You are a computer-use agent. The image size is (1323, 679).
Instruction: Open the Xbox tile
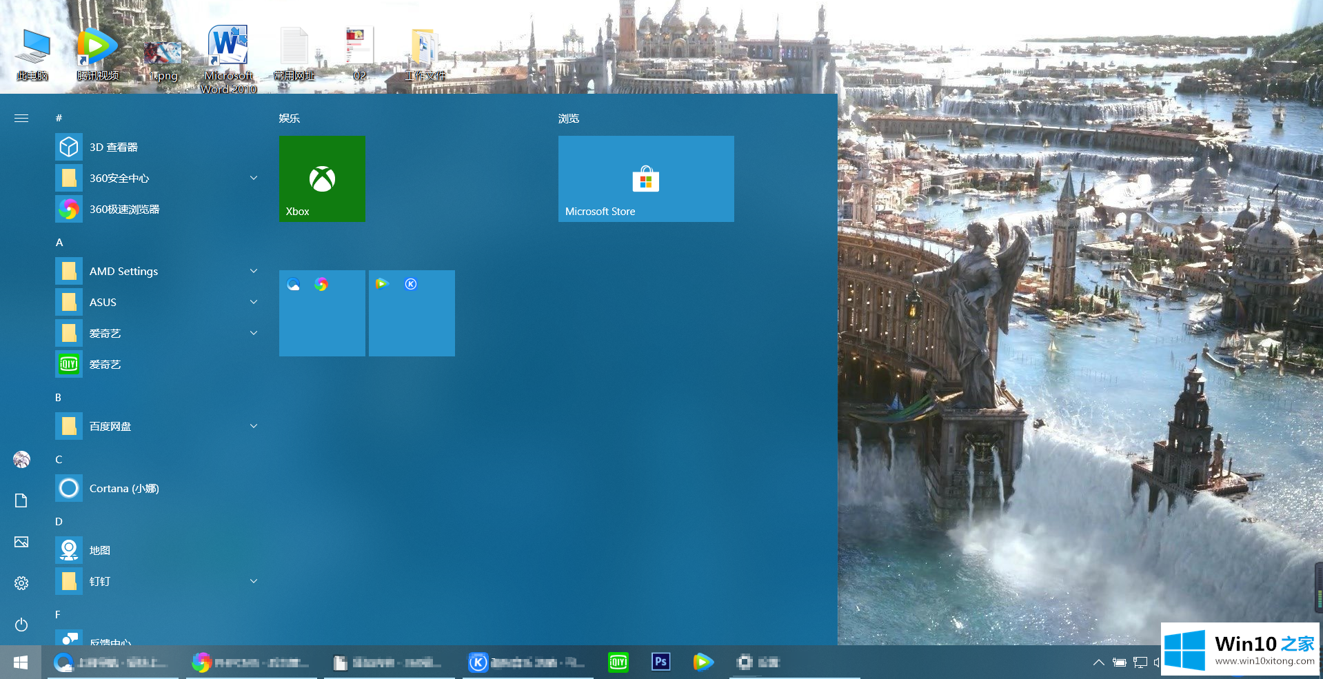pos(322,179)
